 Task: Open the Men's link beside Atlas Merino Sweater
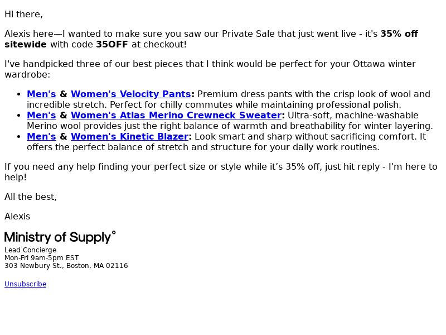click(x=41, y=115)
